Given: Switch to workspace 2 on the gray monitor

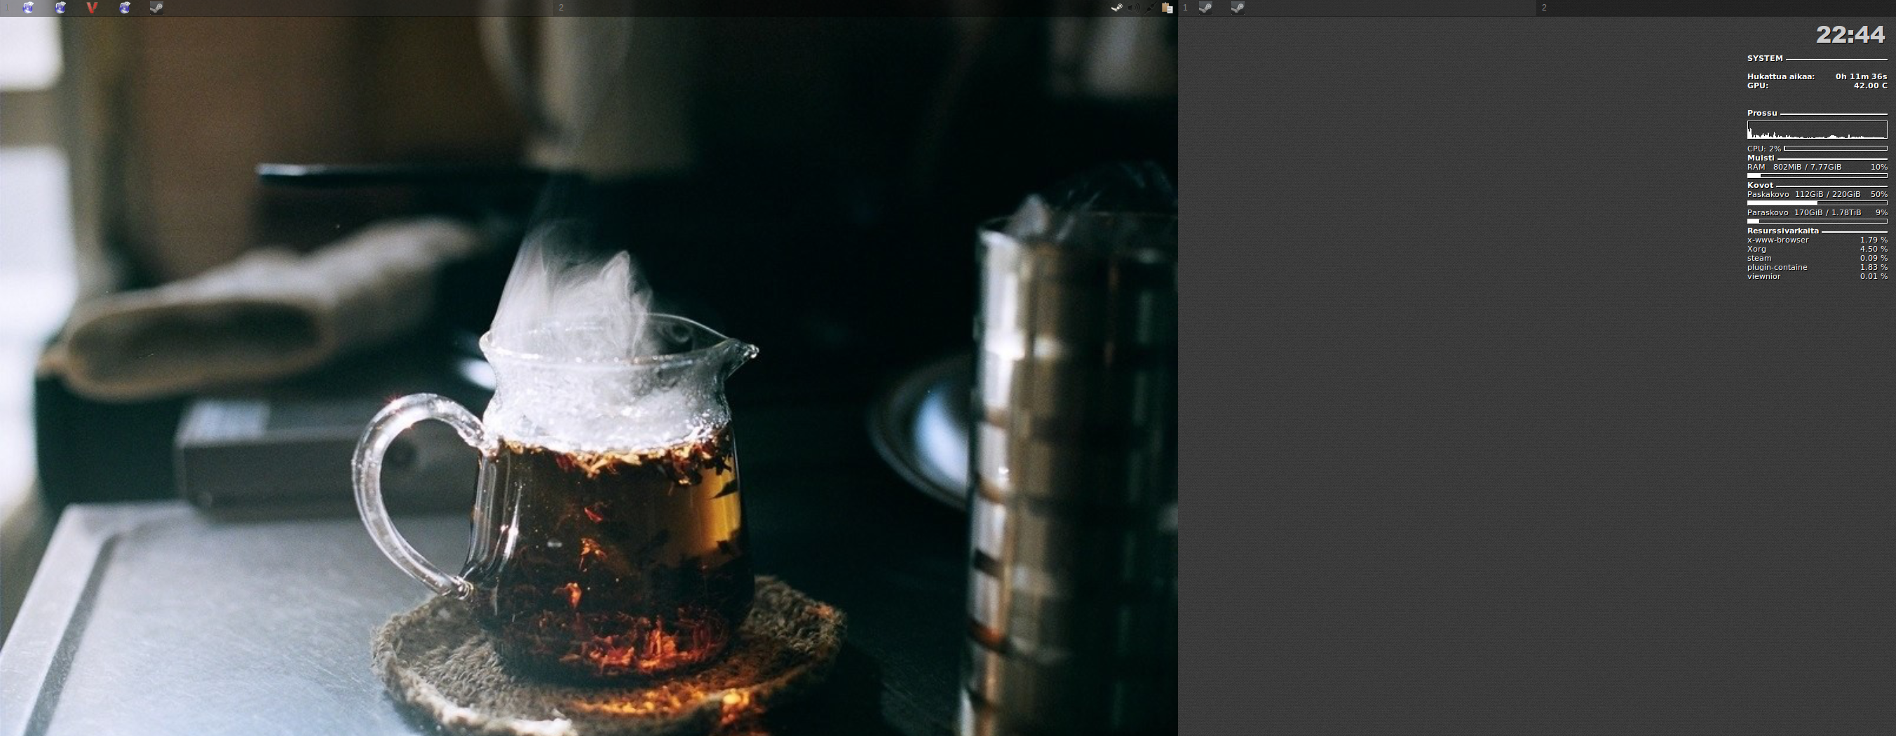Looking at the screenshot, I should click(x=1544, y=7).
